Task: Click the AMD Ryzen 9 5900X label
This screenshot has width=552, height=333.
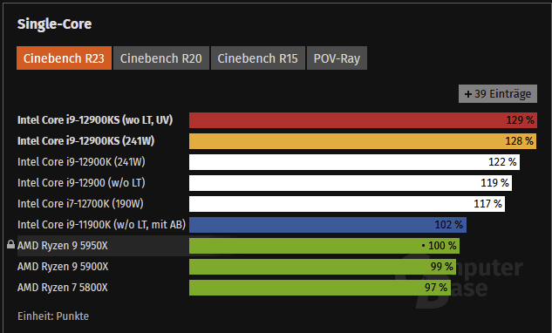Action: point(63,267)
